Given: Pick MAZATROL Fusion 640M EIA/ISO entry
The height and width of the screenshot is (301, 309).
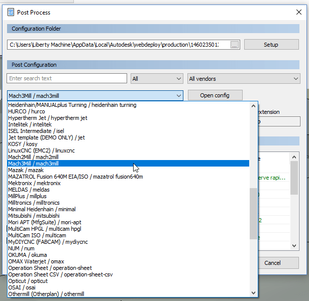Looking at the screenshot, I should click(128, 177).
